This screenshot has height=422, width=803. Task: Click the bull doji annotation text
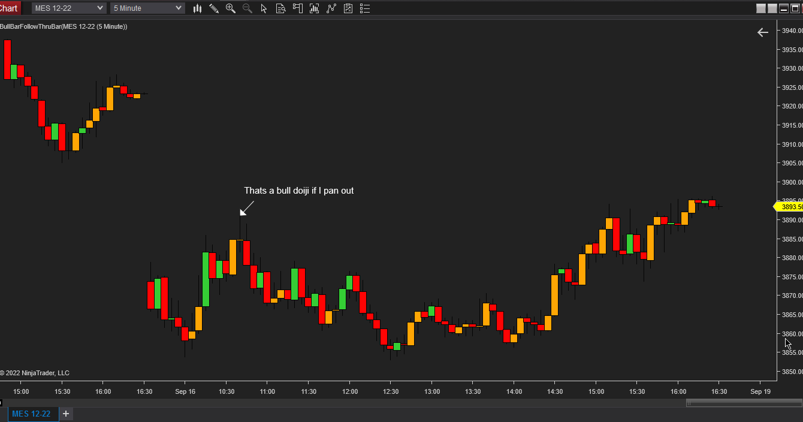(x=298, y=191)
